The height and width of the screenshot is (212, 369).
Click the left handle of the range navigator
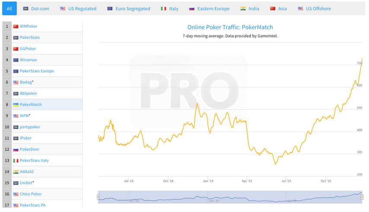point(99,197)
